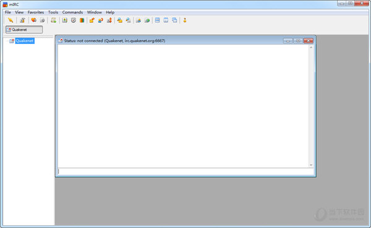371x228 pixels.
Task: Open mIRC Options via the hammer icon
Action: click(22, 20)
